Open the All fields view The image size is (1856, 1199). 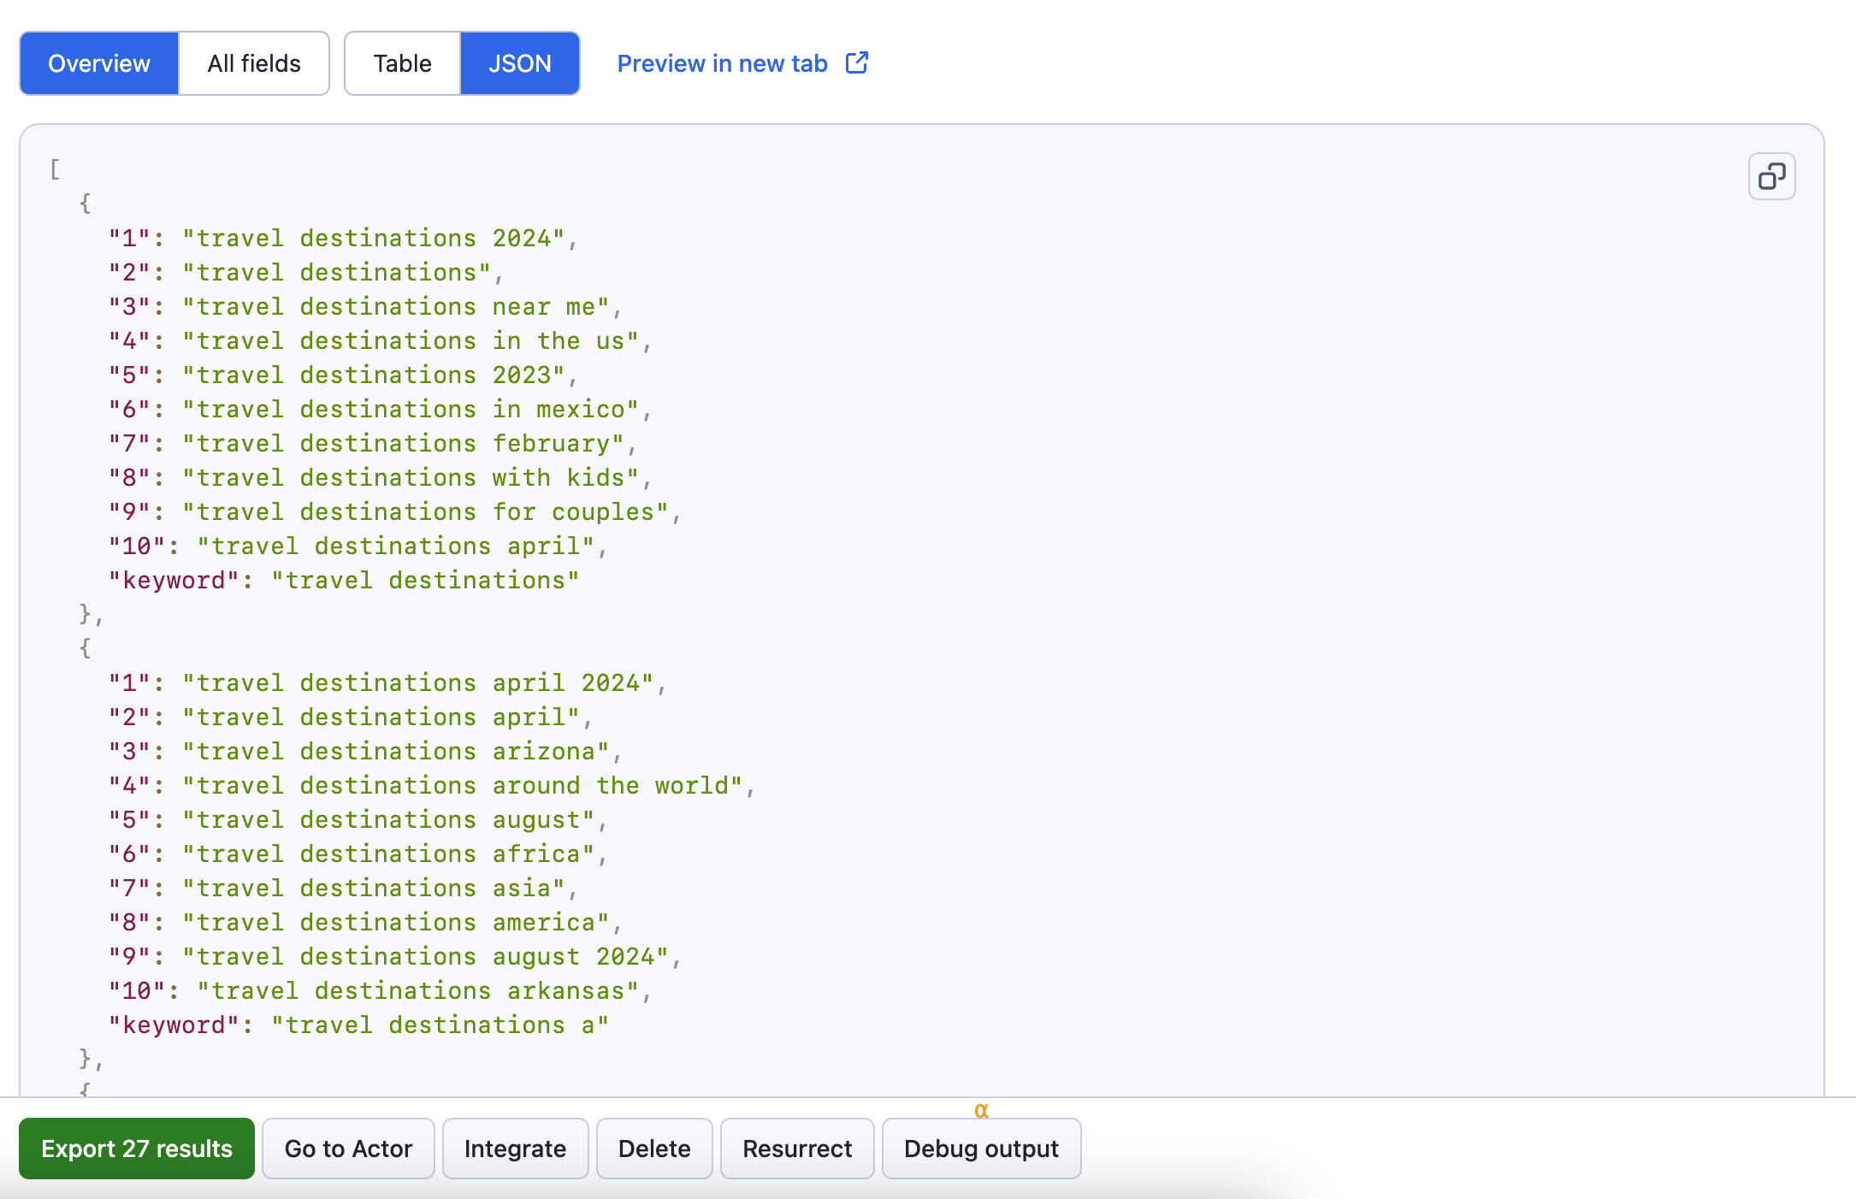click(x=253, y=62)
